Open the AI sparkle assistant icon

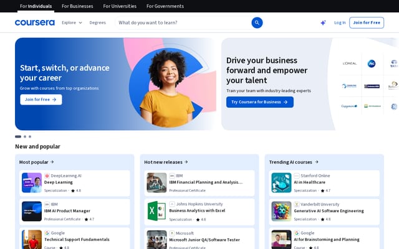pyautogui.click(x=323, y=22)
